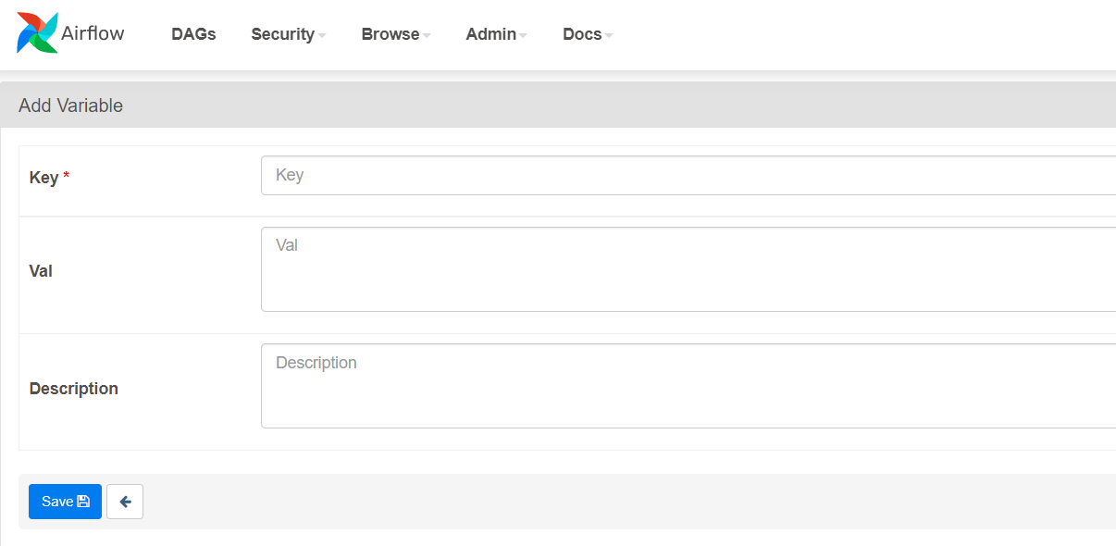The width and height of the screenshot is (1116, 546).
Task: Click the Add Variable page header
Action: click(70, 105)
